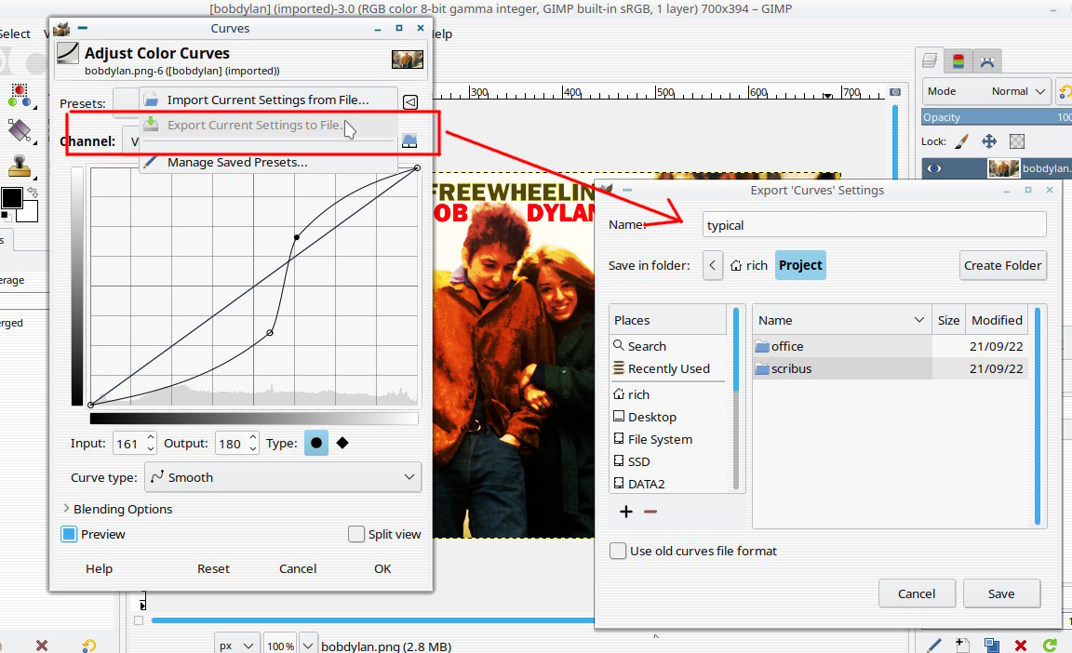
Task: Open the Curve type Smooth dropdown
Action: (282, 477)
